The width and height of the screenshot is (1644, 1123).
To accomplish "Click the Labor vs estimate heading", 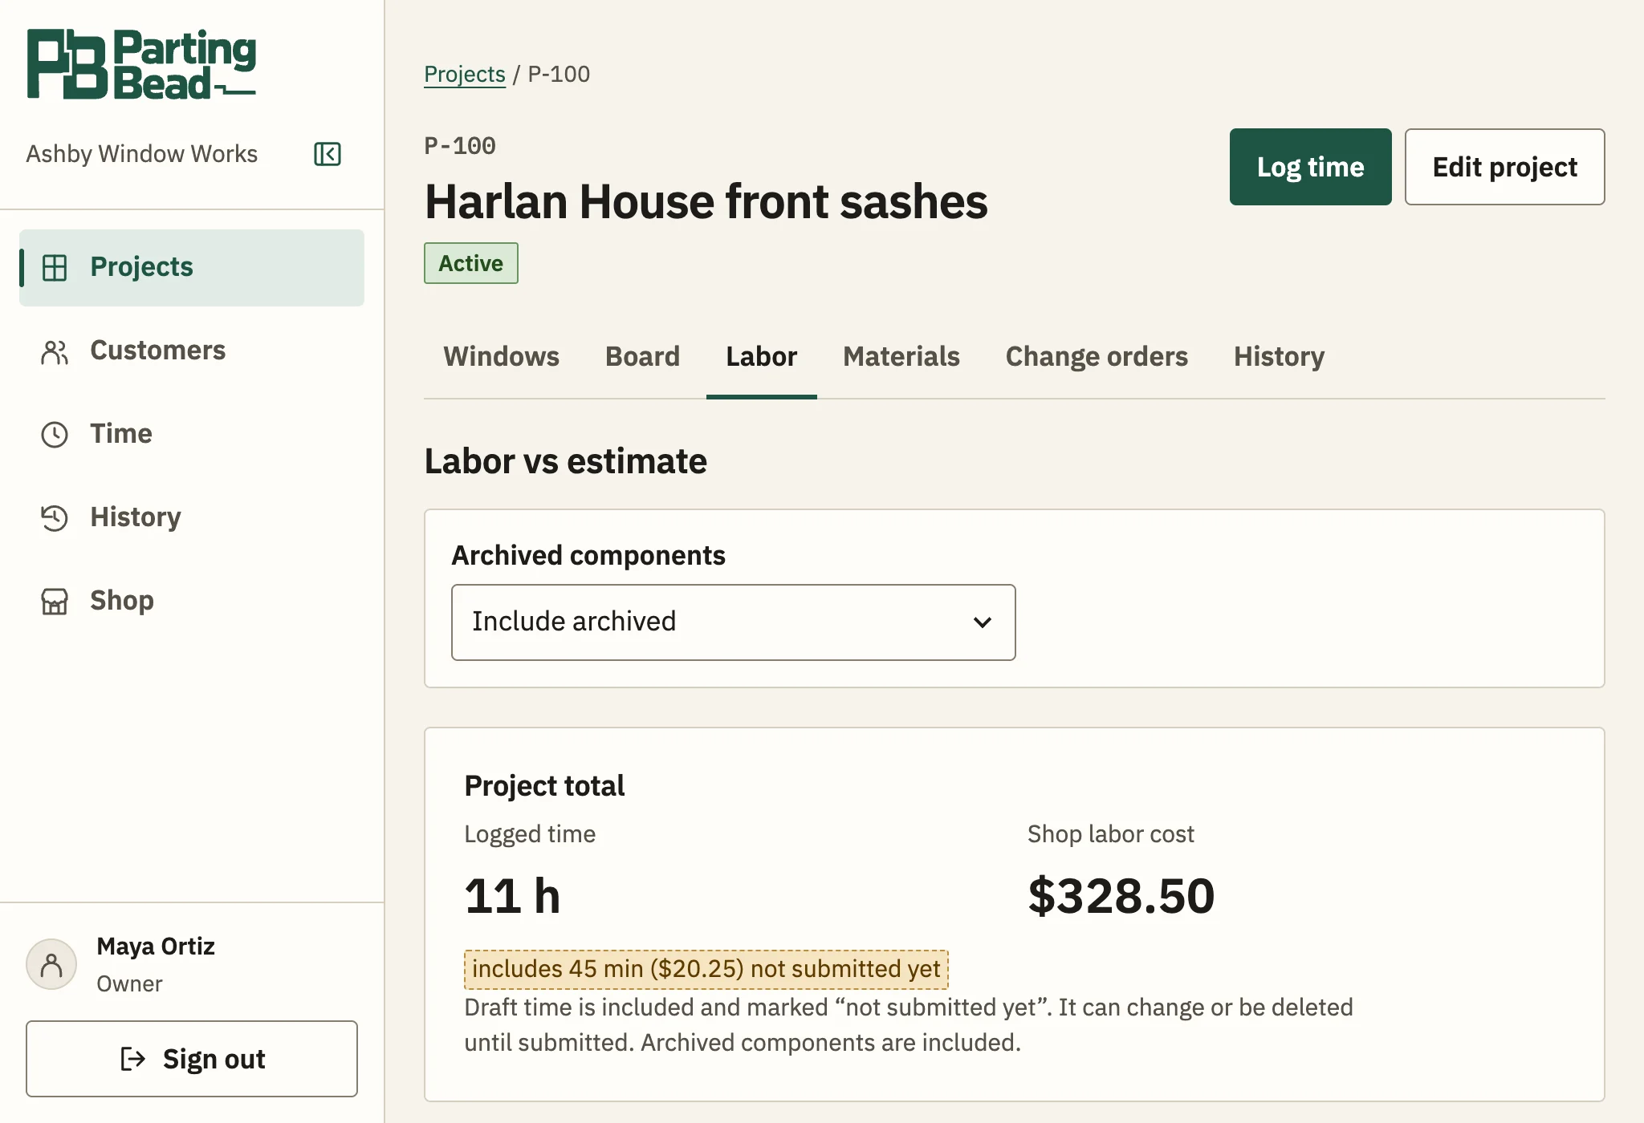I will pos(566,461).
